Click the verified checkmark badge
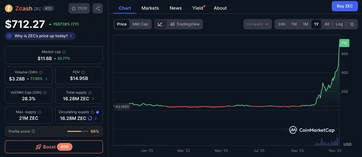Image resolution: width=362 pixels, height=157 pixels. 98,112
